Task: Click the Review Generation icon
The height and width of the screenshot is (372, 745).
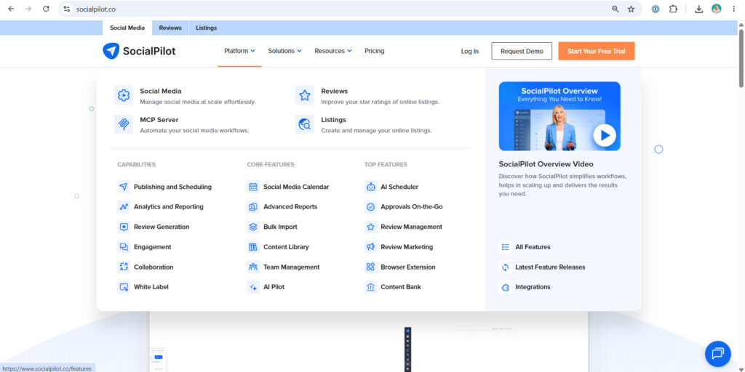Action: point(124,227)
